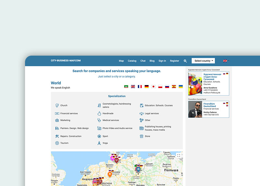Click the Sport soccer ball icon
Image resolution: width=260 pixels, height=186 pixels.
pos(99,136)
